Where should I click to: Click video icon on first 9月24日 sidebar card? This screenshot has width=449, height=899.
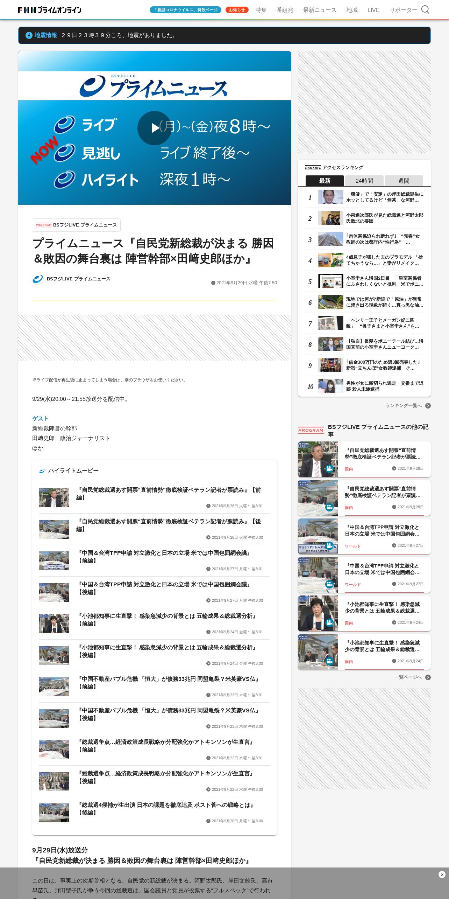(329, 623)
